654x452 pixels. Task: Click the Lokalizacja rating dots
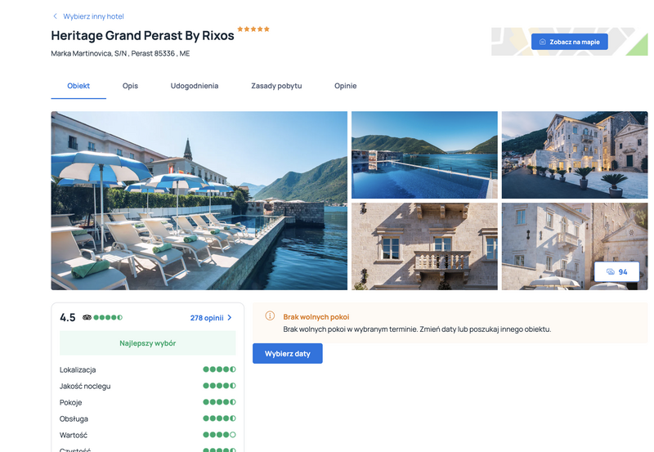point(219,369)
